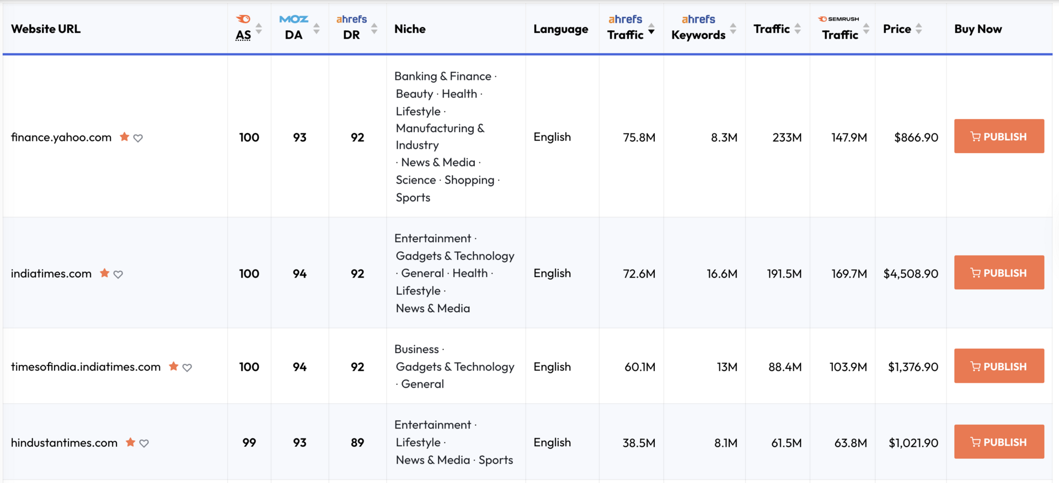
Task: Click the star icon next to indiatimes.com
Action: click(105, 273)
